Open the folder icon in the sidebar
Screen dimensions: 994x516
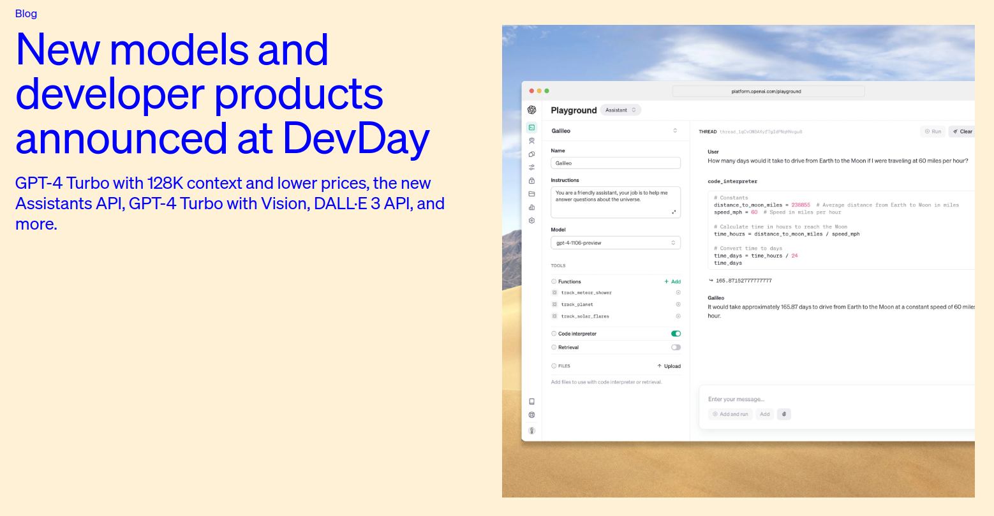pos(531,194)
